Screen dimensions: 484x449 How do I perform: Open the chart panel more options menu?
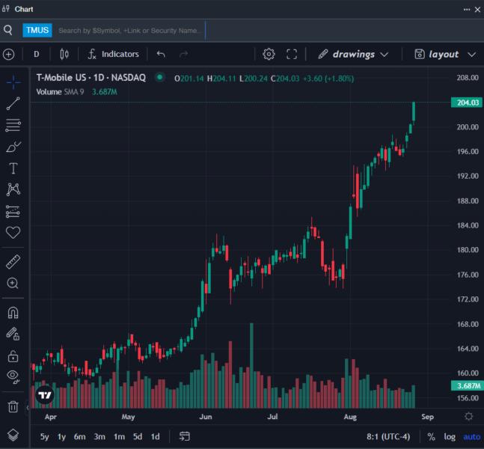point(467,10)
